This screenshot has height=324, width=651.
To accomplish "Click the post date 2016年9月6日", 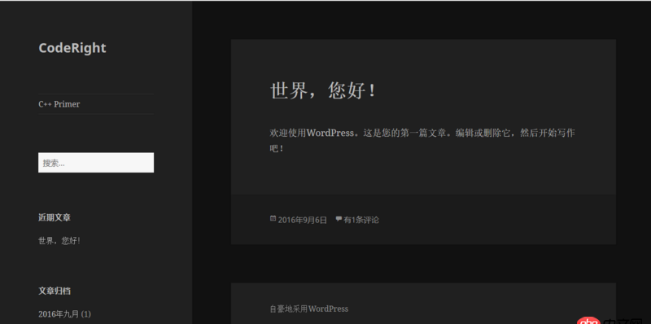I will click(x=302, y=220).
